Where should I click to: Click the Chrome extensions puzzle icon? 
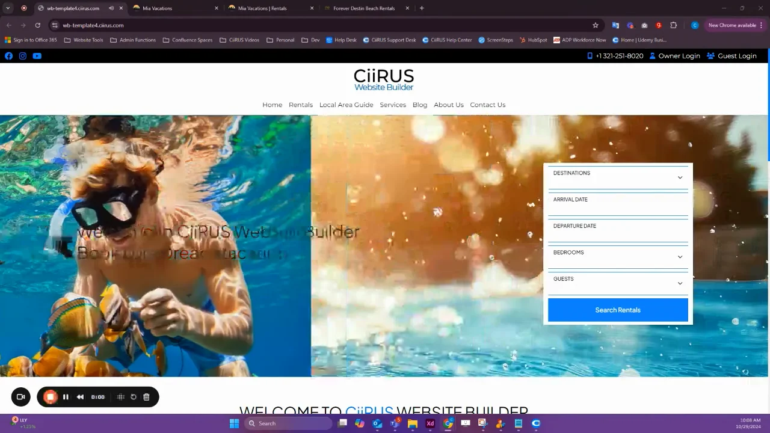(673, 25)
